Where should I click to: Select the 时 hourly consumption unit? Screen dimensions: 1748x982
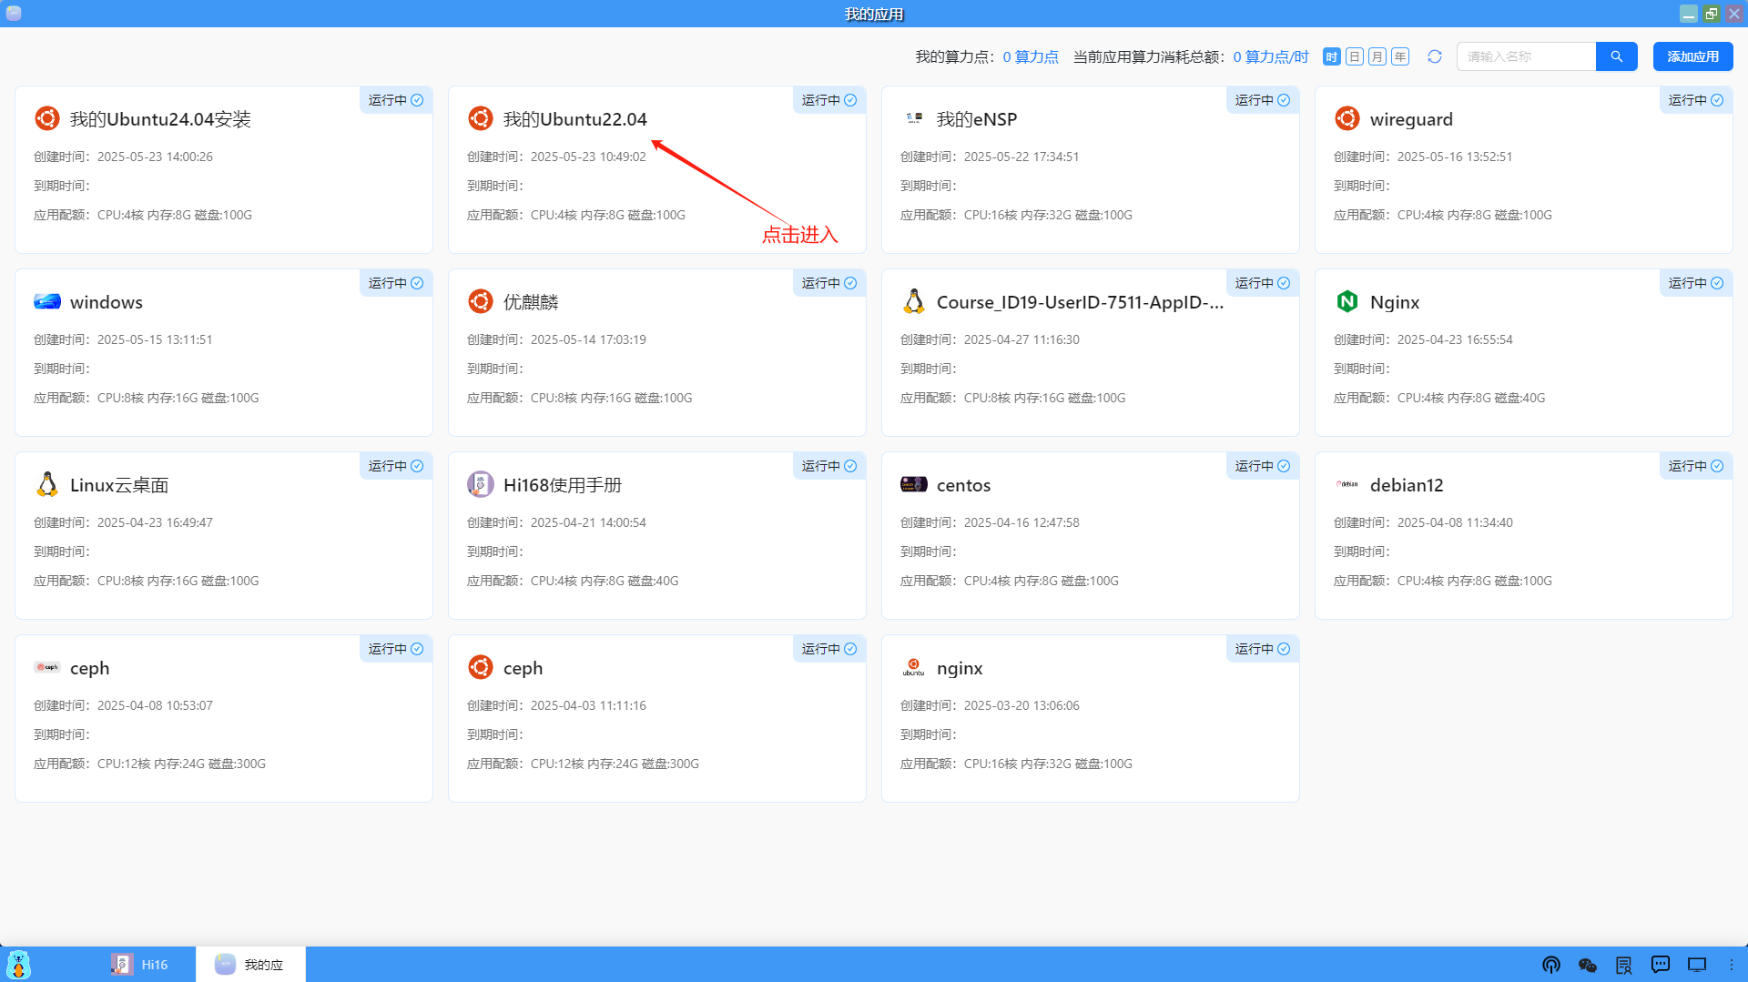click(x=1332, y=56)
